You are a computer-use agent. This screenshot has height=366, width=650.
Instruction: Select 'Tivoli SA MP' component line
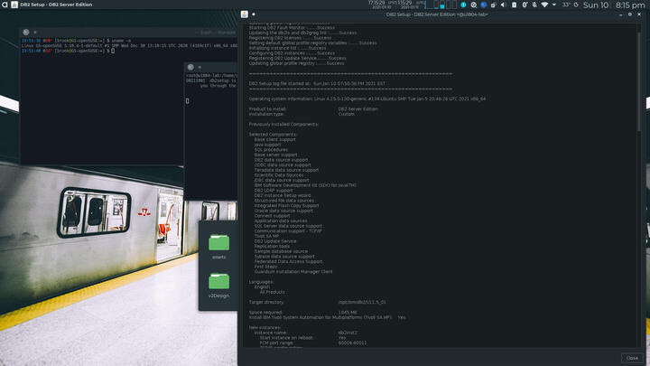(x=266, y=236)
